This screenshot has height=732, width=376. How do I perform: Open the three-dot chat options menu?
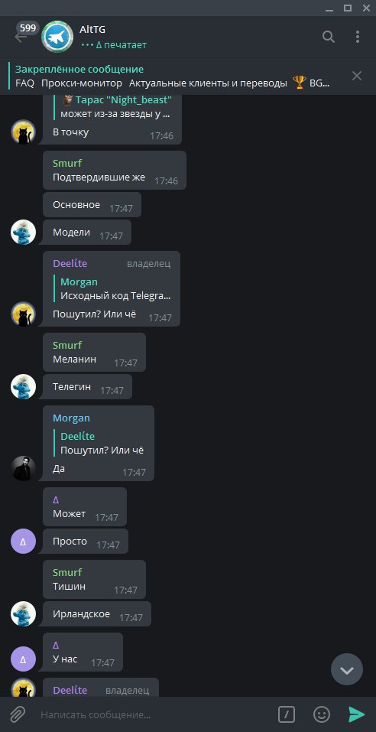pyautogui.click(x=358, y=37)
